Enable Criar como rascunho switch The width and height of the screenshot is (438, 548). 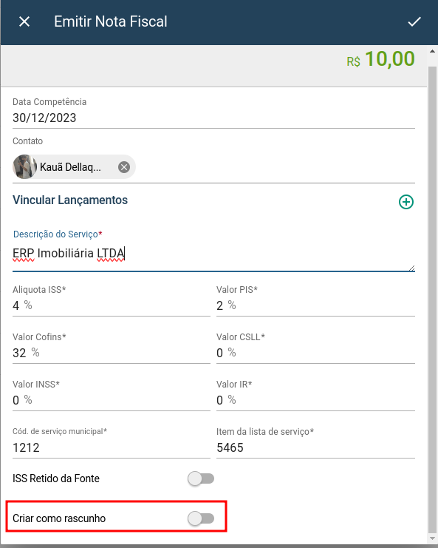pos(201,518)
